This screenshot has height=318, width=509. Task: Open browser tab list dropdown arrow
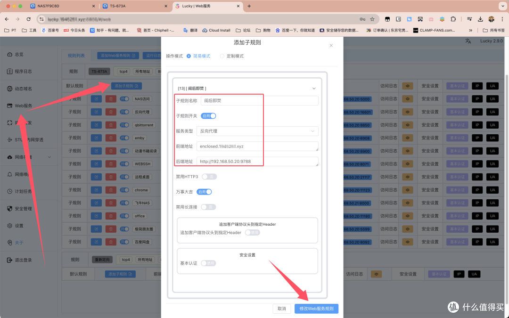point(502,6)
